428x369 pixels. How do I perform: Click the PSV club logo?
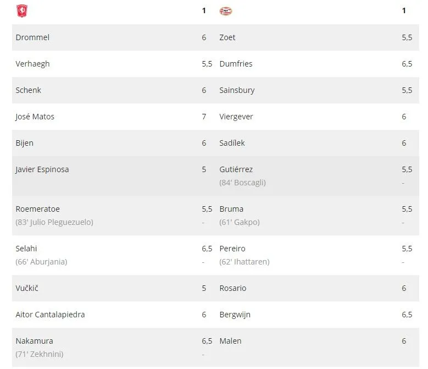tap(226, 11)
